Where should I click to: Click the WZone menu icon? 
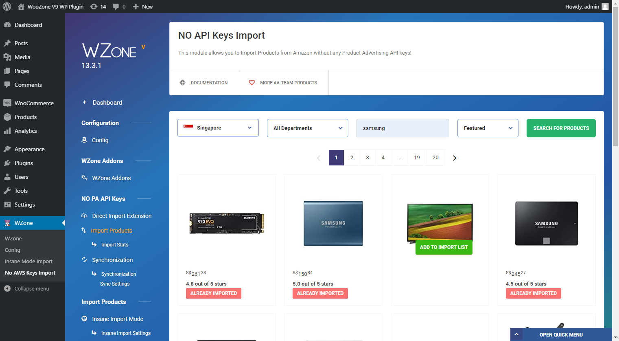pyautogui.click(x=7, y=223)
